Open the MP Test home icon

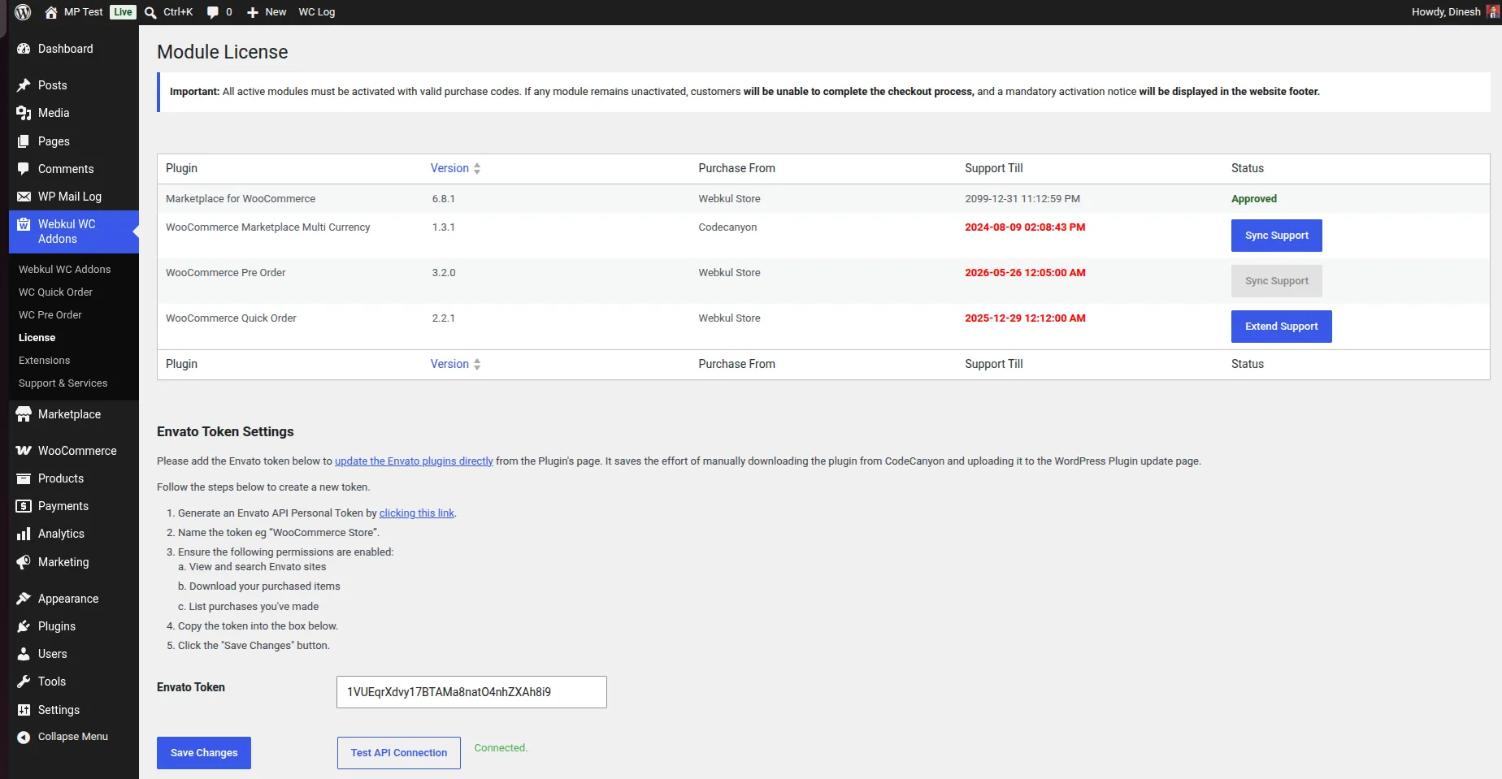tap(51, 12)
